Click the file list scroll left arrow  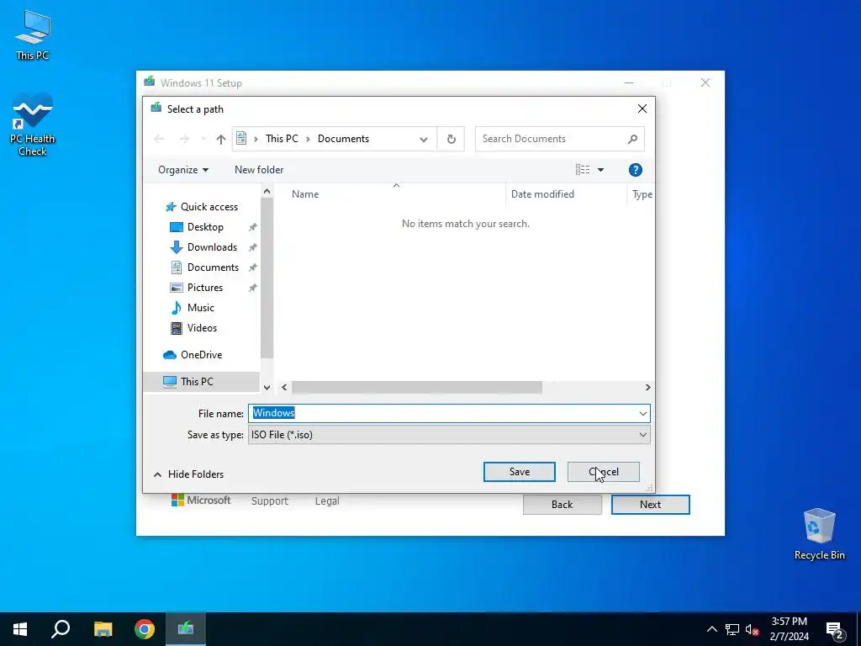284,387
